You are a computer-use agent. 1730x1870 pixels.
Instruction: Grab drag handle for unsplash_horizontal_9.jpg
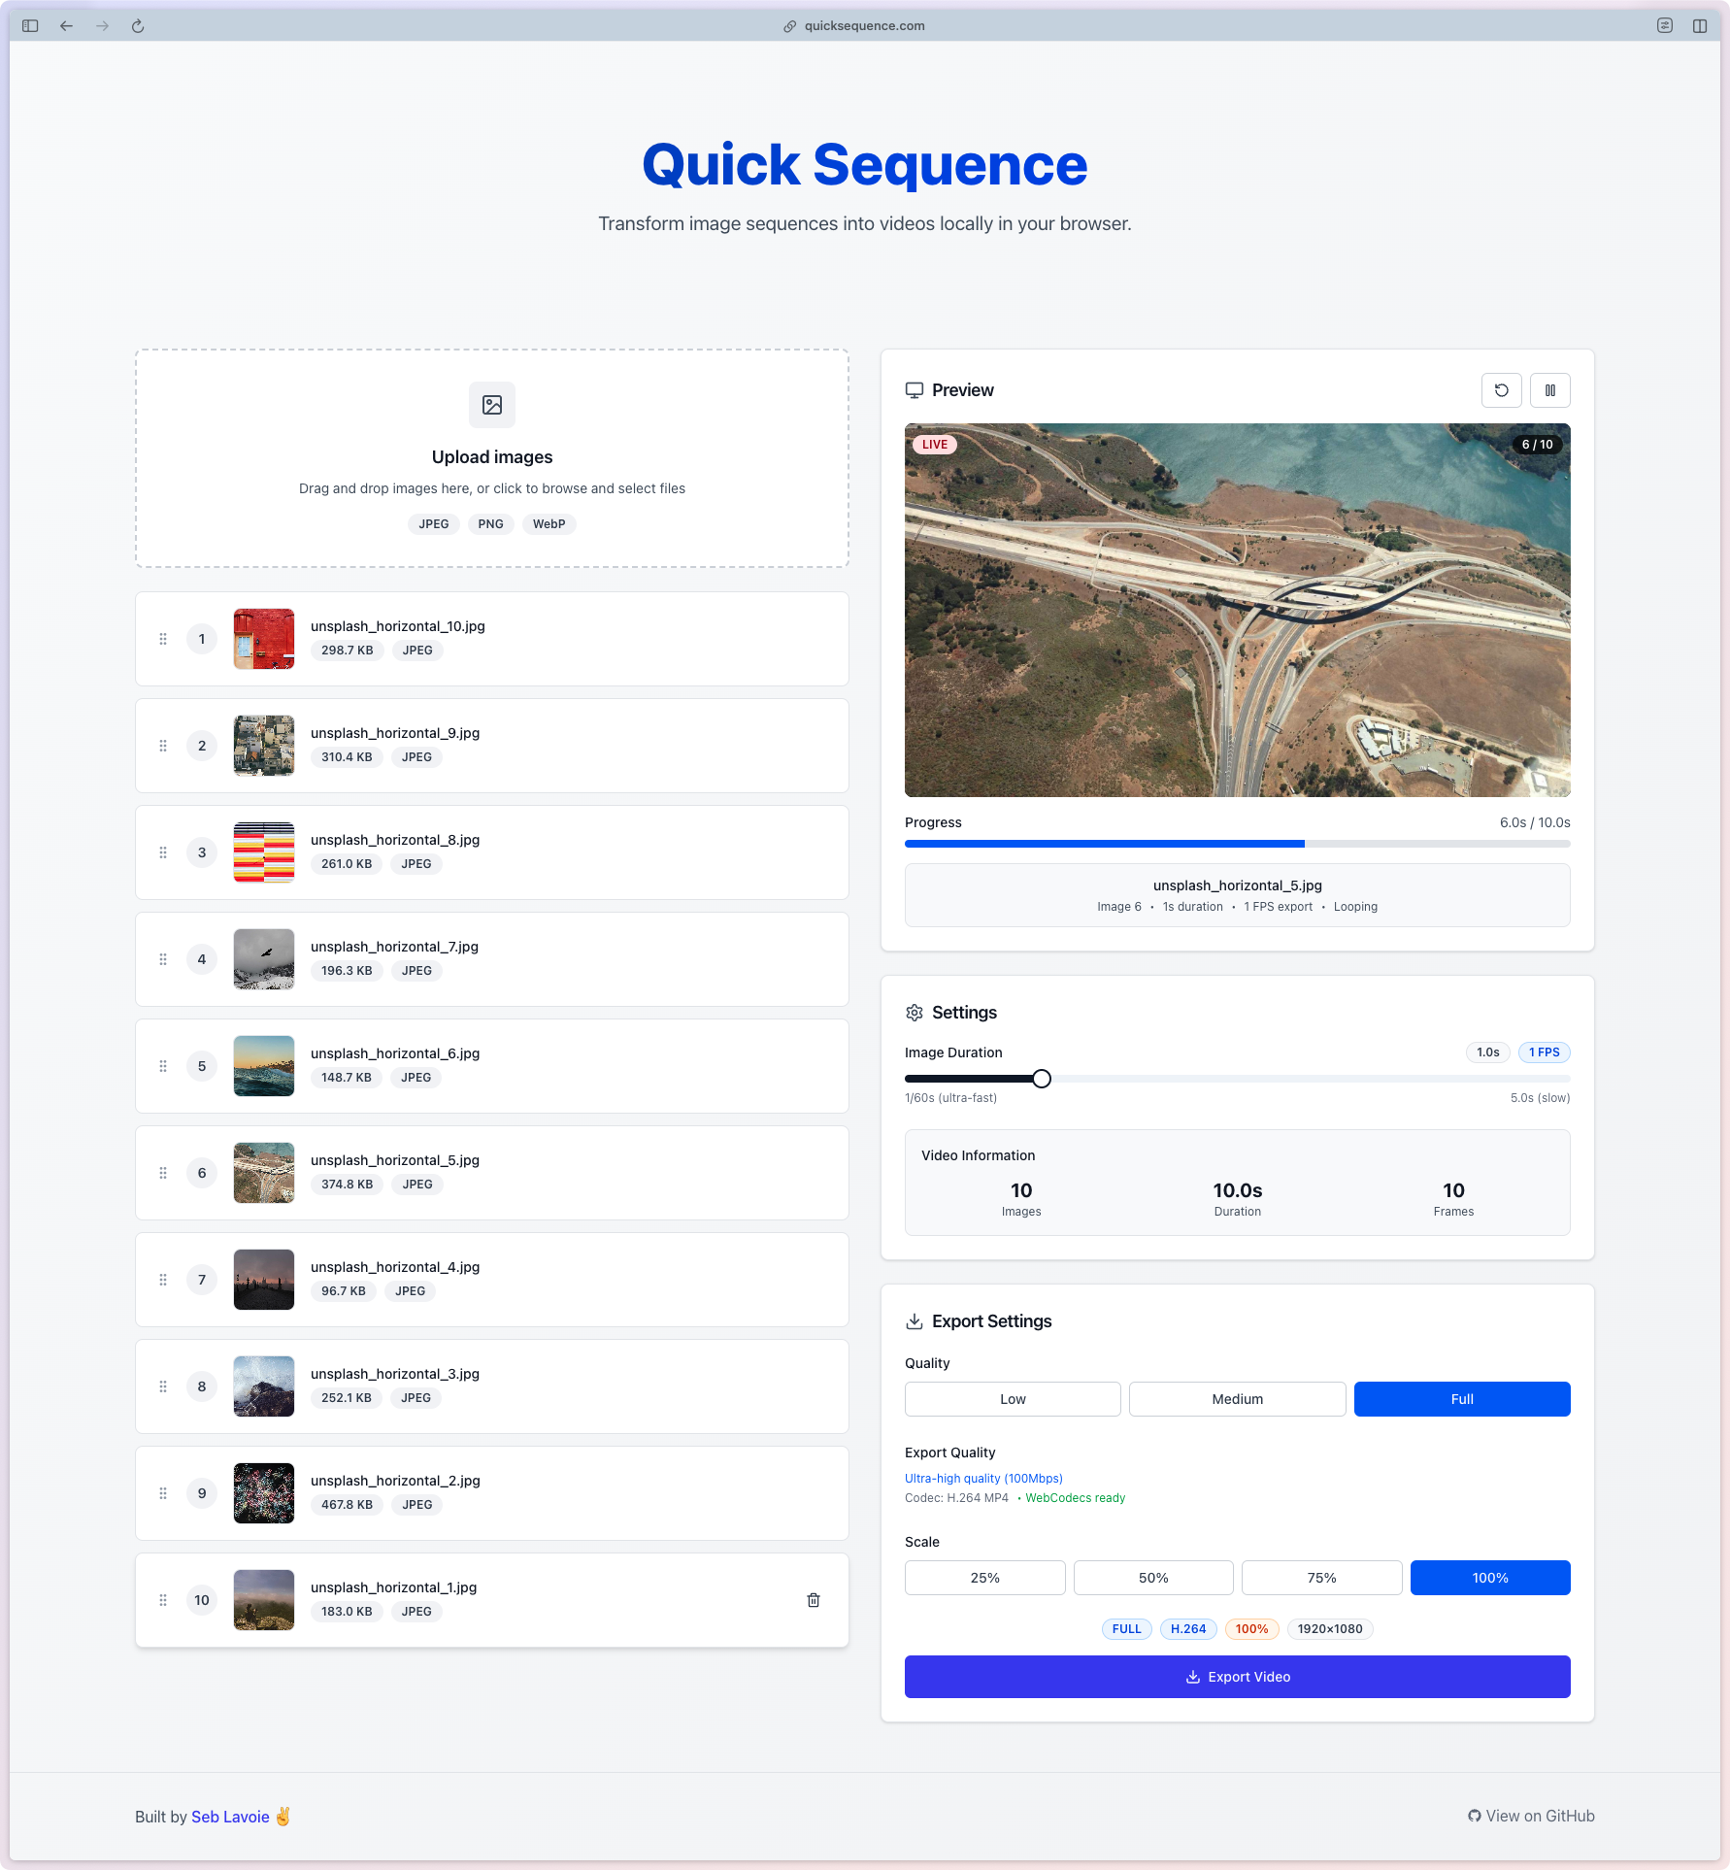[x=163, y=746]
